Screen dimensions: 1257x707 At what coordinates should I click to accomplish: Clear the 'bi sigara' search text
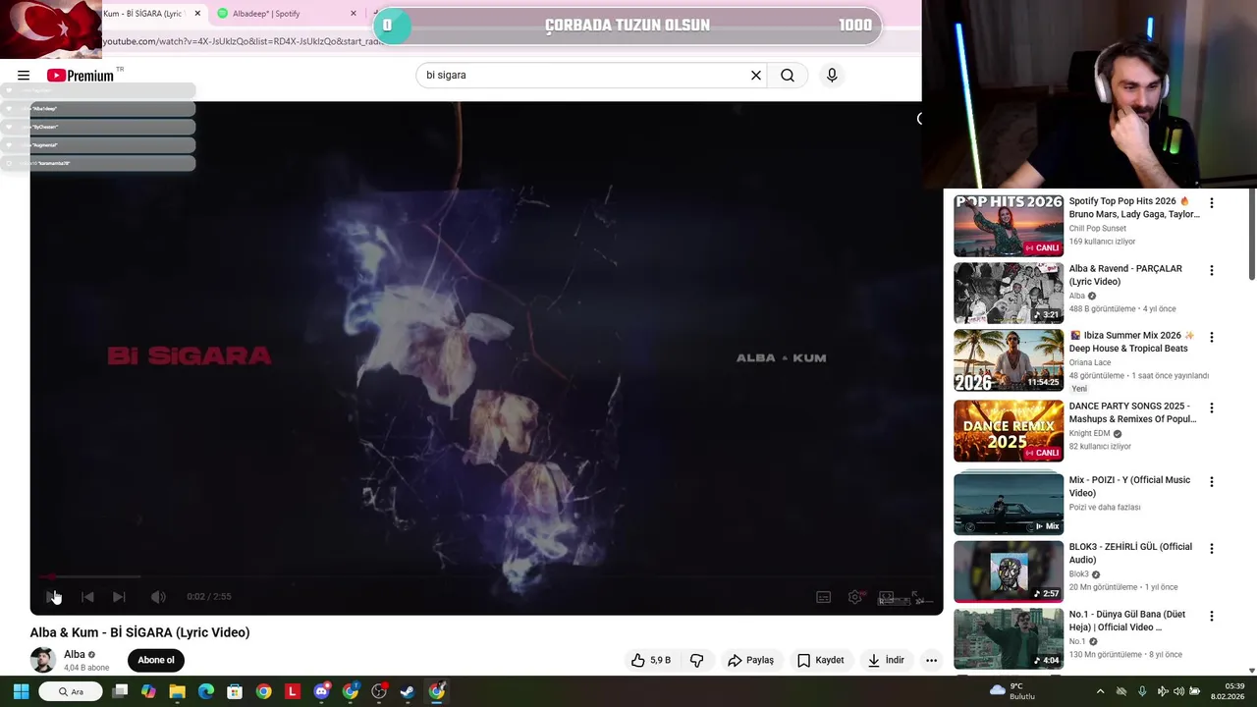[756, 76]
